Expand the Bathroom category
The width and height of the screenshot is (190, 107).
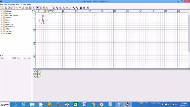(1, 11)
